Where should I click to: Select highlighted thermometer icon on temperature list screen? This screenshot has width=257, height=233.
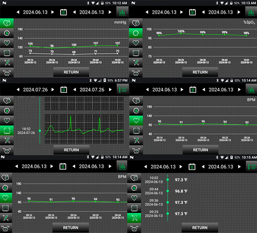coord(134,218)
